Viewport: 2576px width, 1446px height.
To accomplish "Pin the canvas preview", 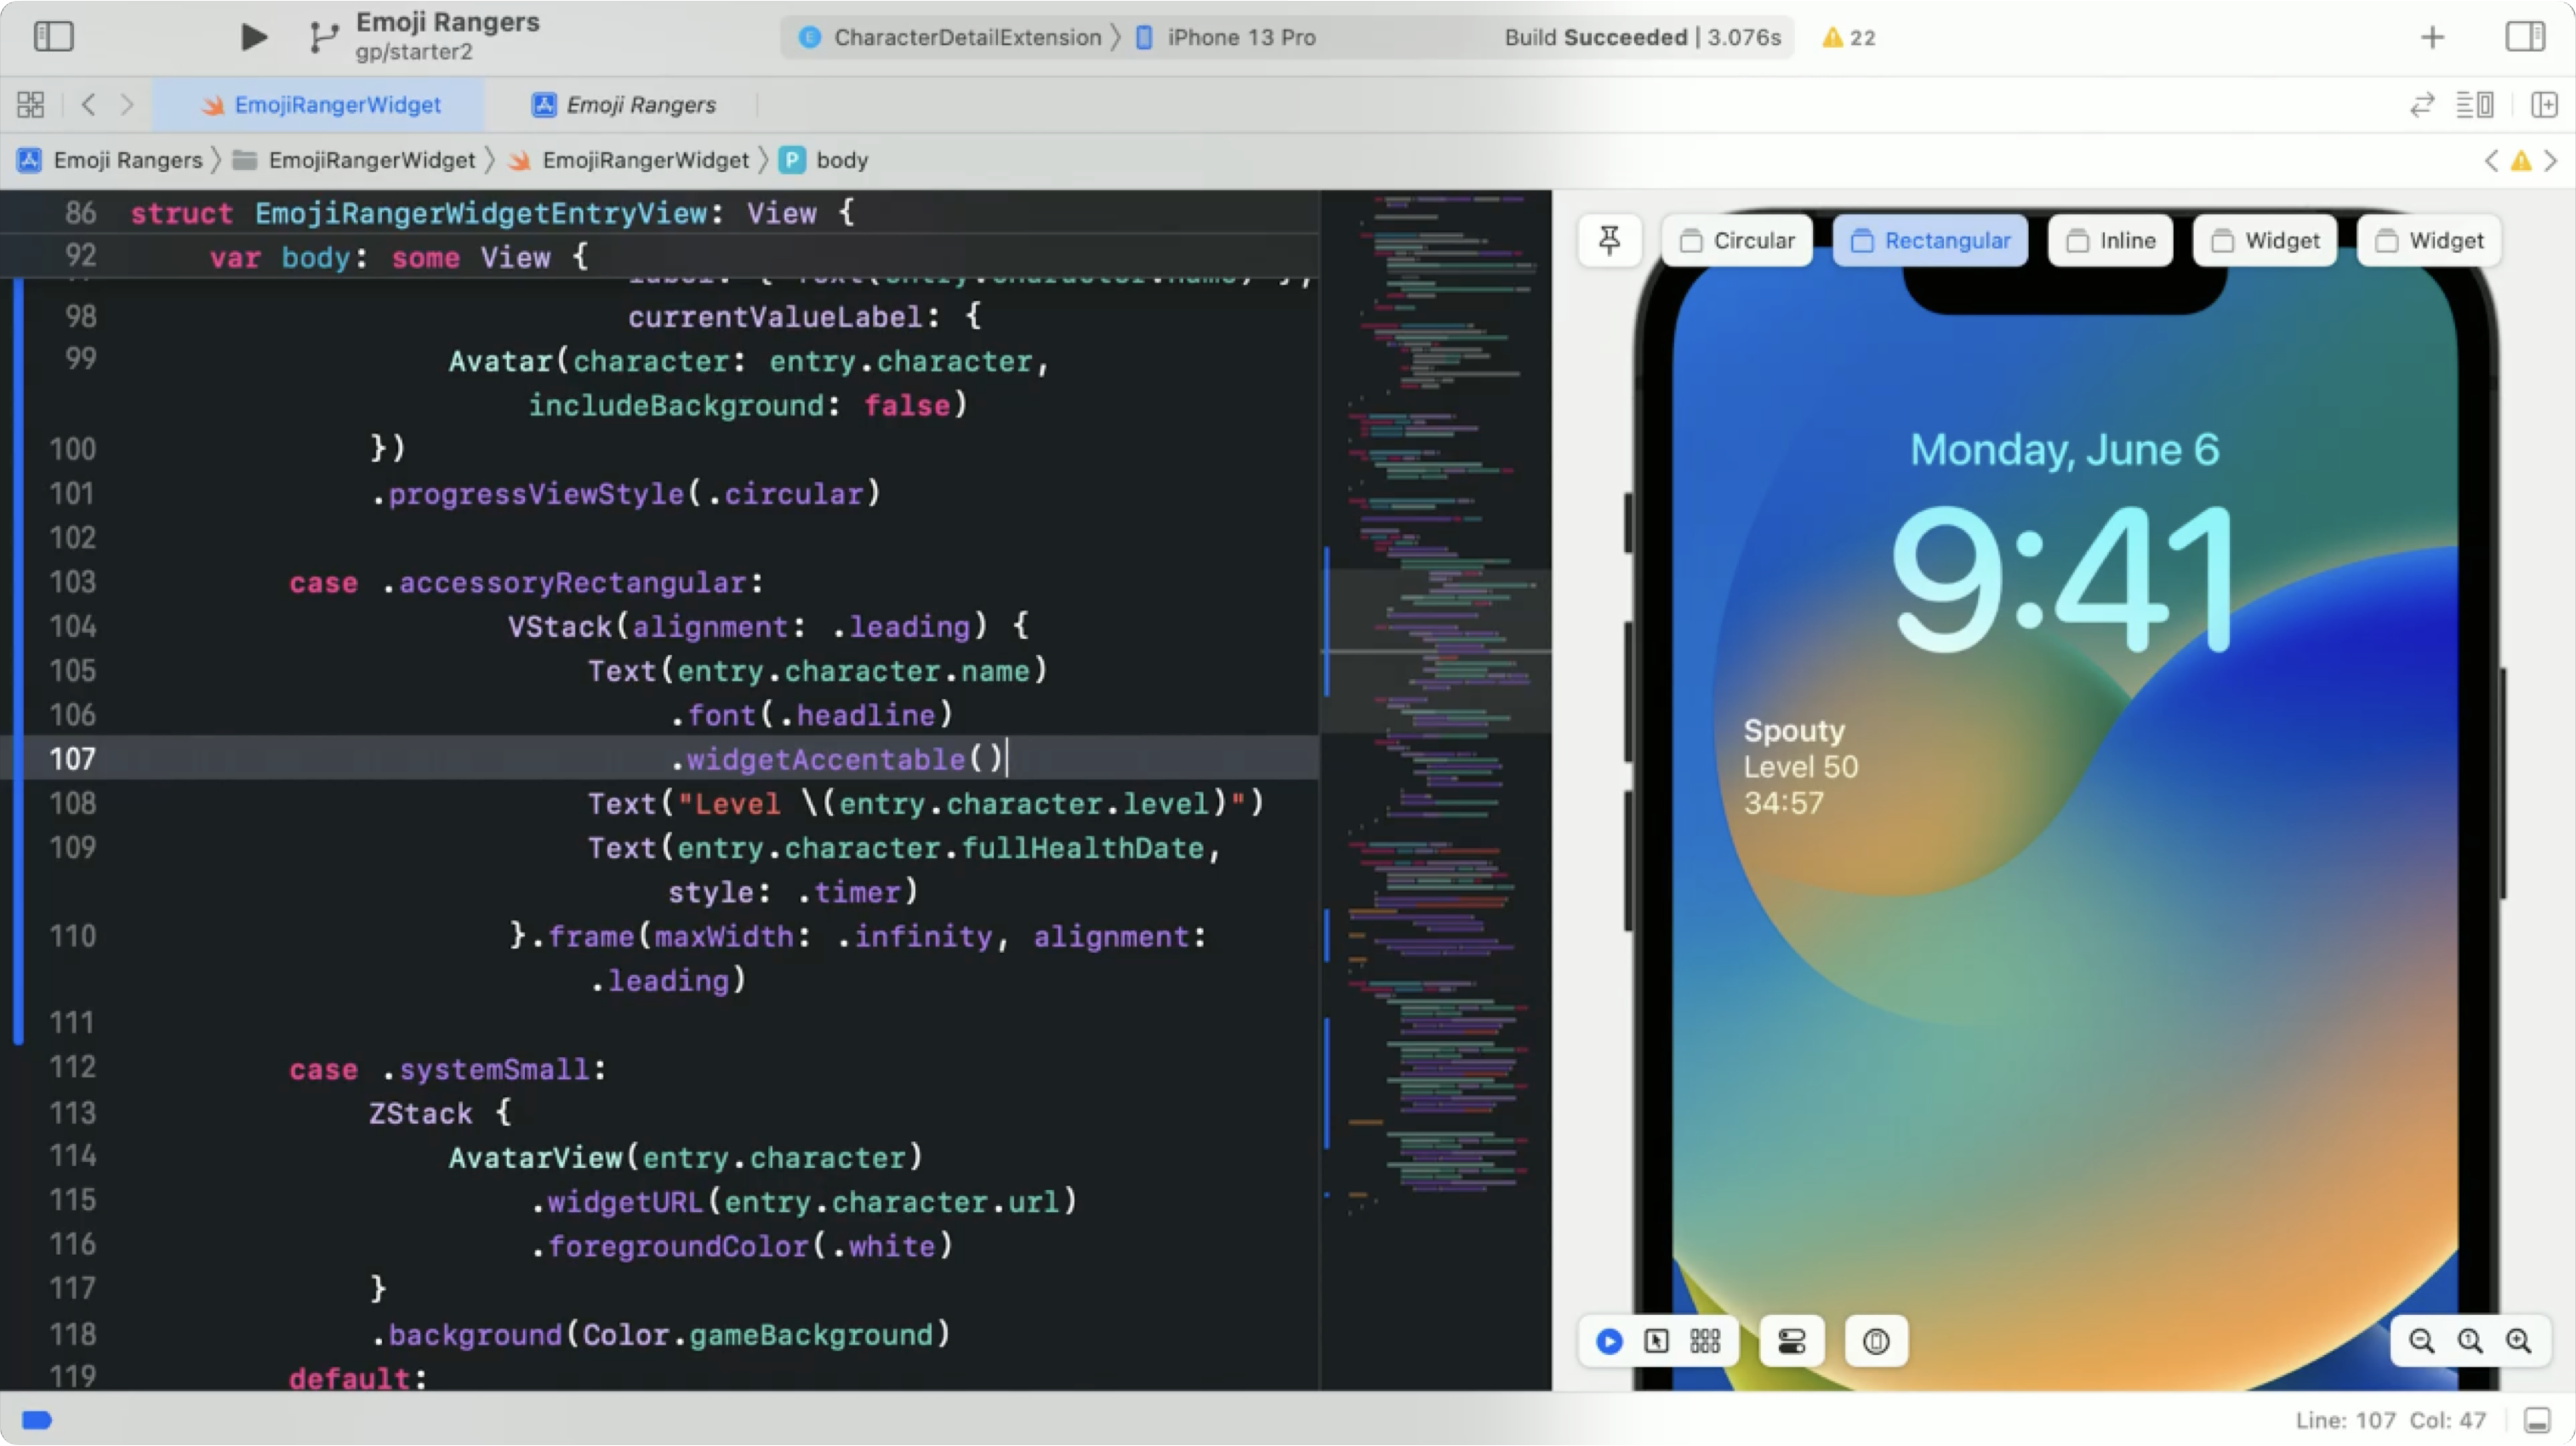I will (x=1609, y=240).
